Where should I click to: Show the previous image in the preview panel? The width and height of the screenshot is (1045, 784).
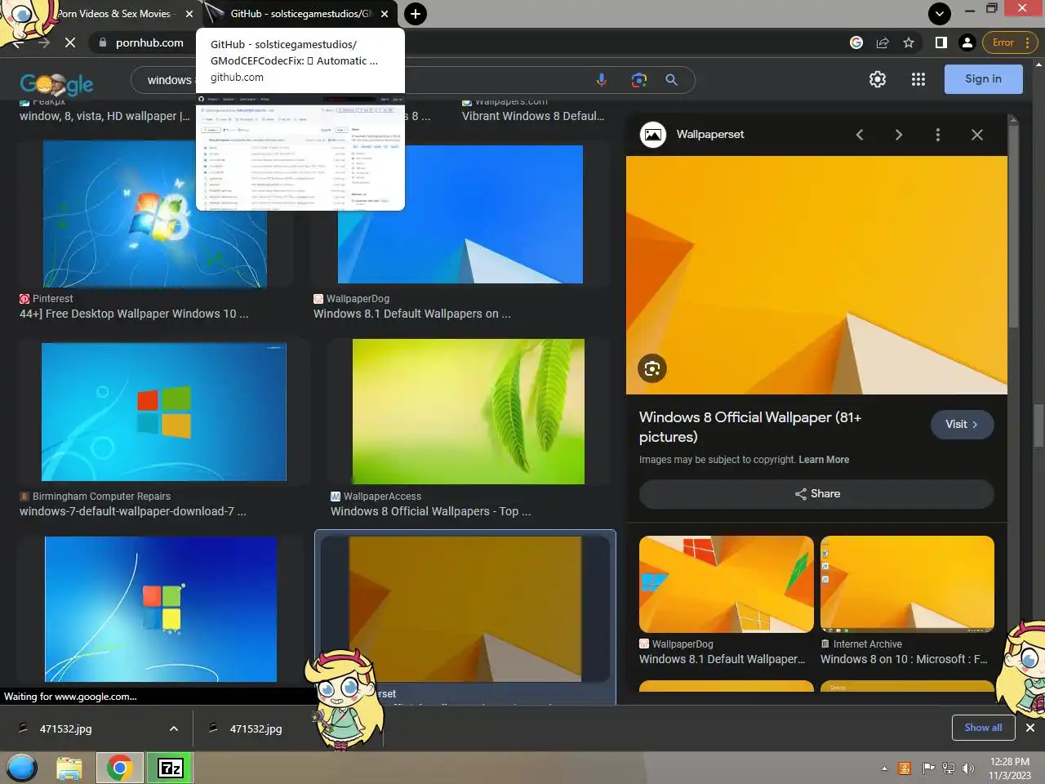click(x=860, y=135)
